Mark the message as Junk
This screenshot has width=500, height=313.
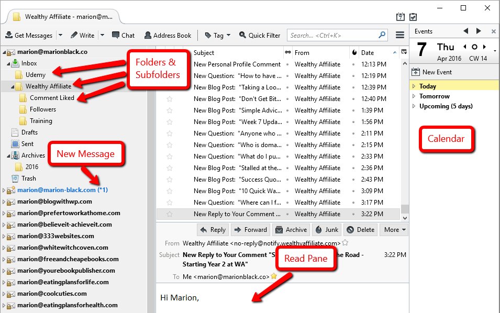click(327, 229)
